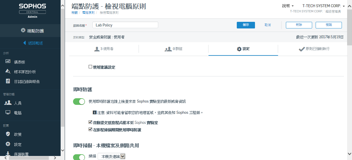Click the 即時防護 section heading
Screen dimensions: 352x160
click(x=83, y=90)
